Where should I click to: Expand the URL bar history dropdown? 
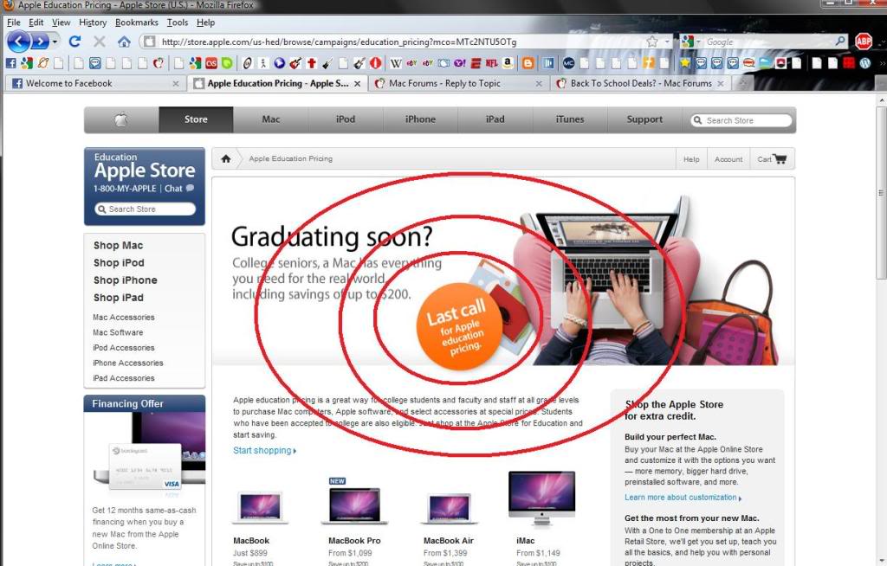667,42
